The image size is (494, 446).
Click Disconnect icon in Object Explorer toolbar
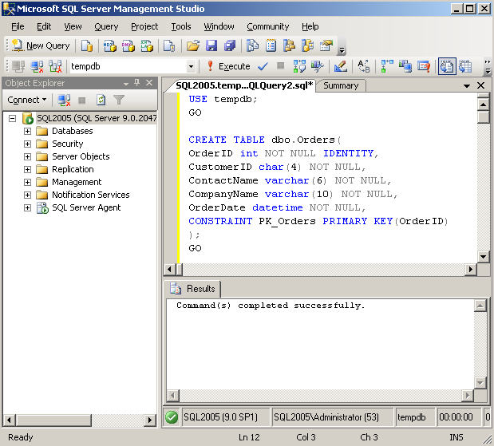(64, 101)
